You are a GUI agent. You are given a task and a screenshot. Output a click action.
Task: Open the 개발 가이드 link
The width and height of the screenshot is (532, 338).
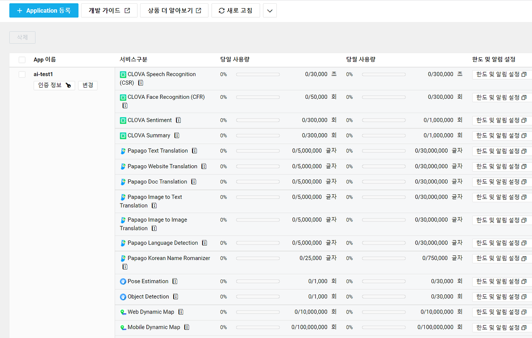pos(109,11)
